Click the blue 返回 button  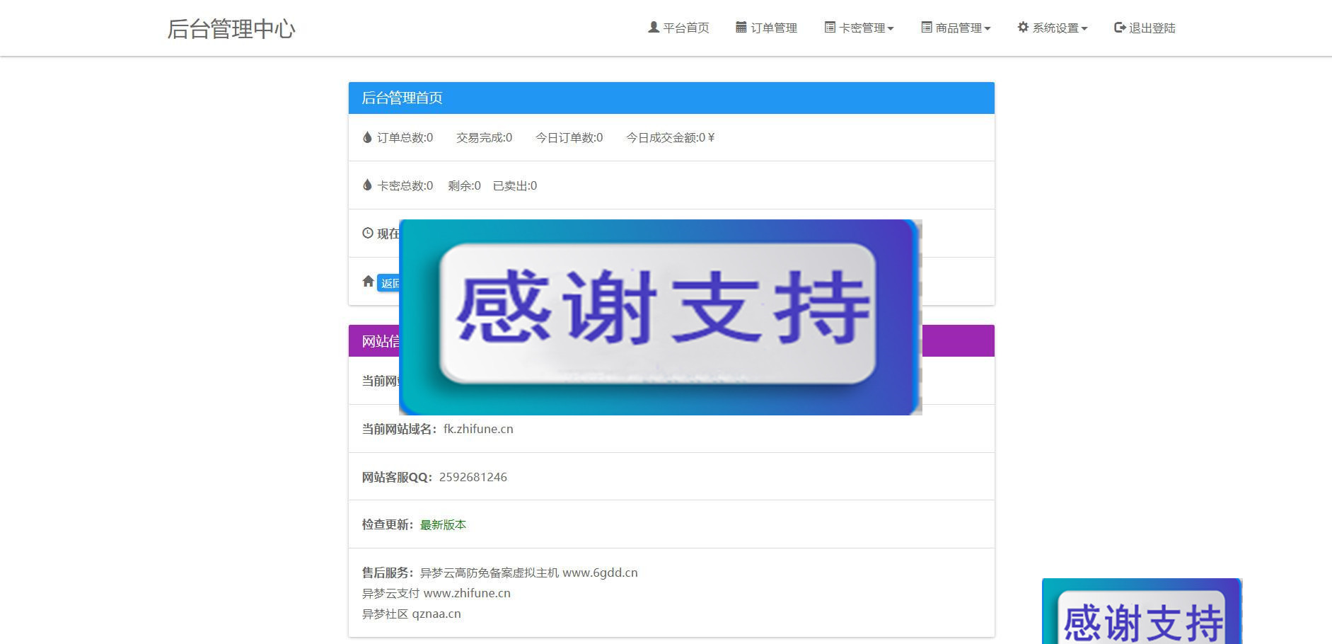(391, 282)
